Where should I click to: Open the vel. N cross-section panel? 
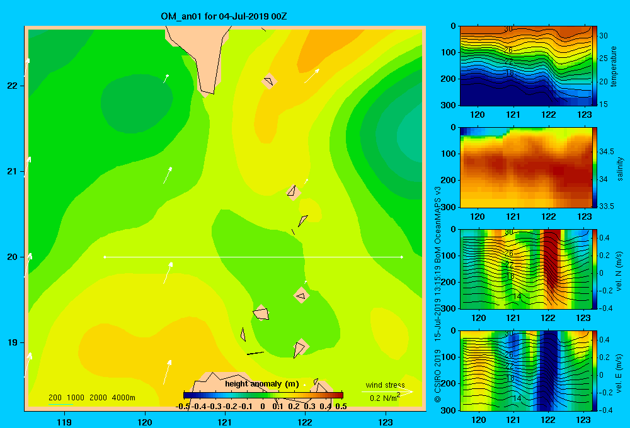coord(526,269)
